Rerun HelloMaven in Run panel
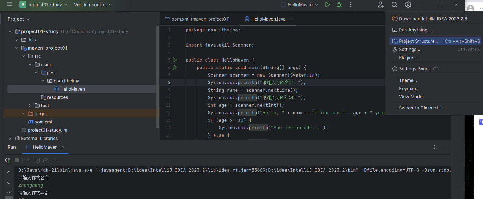The image size is (483, 199). click(8, 160)
